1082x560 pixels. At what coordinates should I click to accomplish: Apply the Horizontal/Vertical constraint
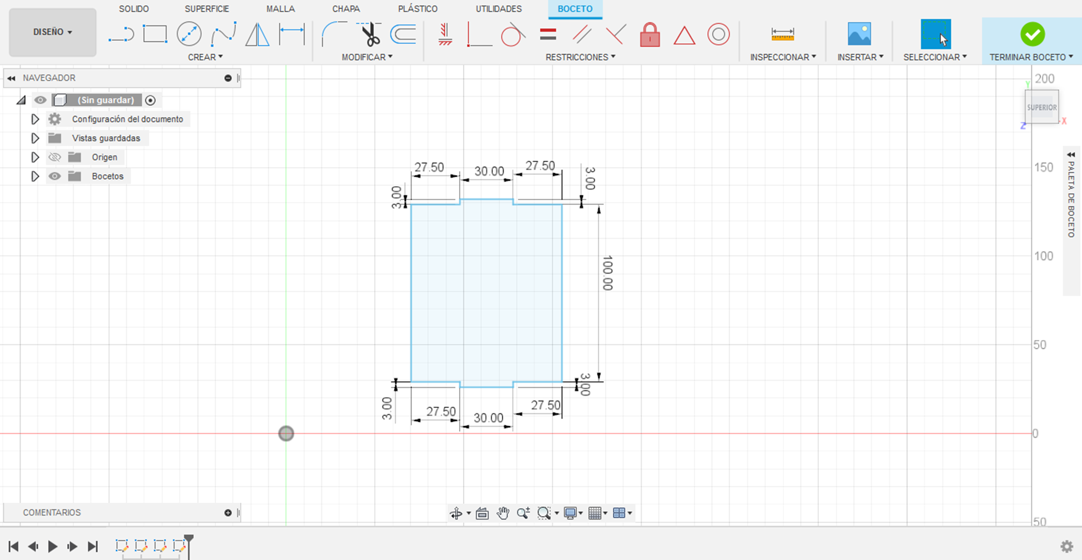pos(445,34)
